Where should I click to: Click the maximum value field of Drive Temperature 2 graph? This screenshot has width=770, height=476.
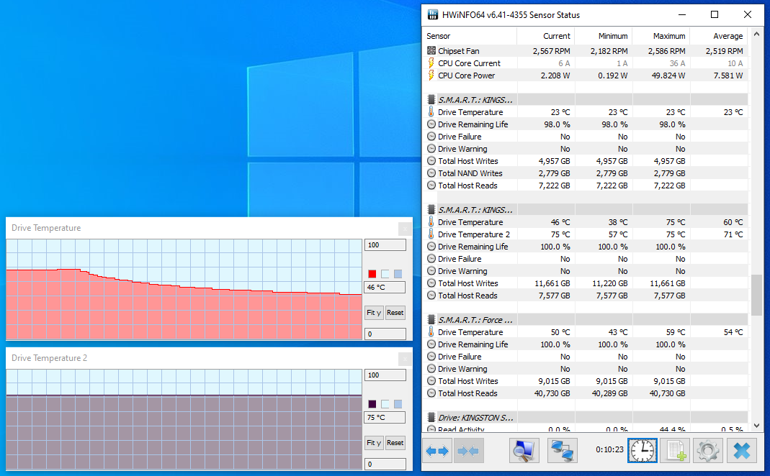click(385, 375)
